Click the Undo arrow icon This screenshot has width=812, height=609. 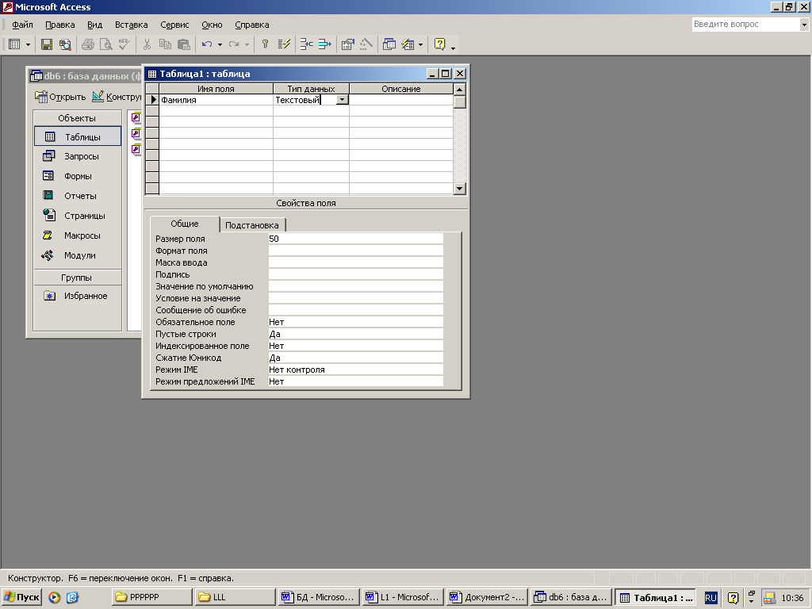coord(207,44)
